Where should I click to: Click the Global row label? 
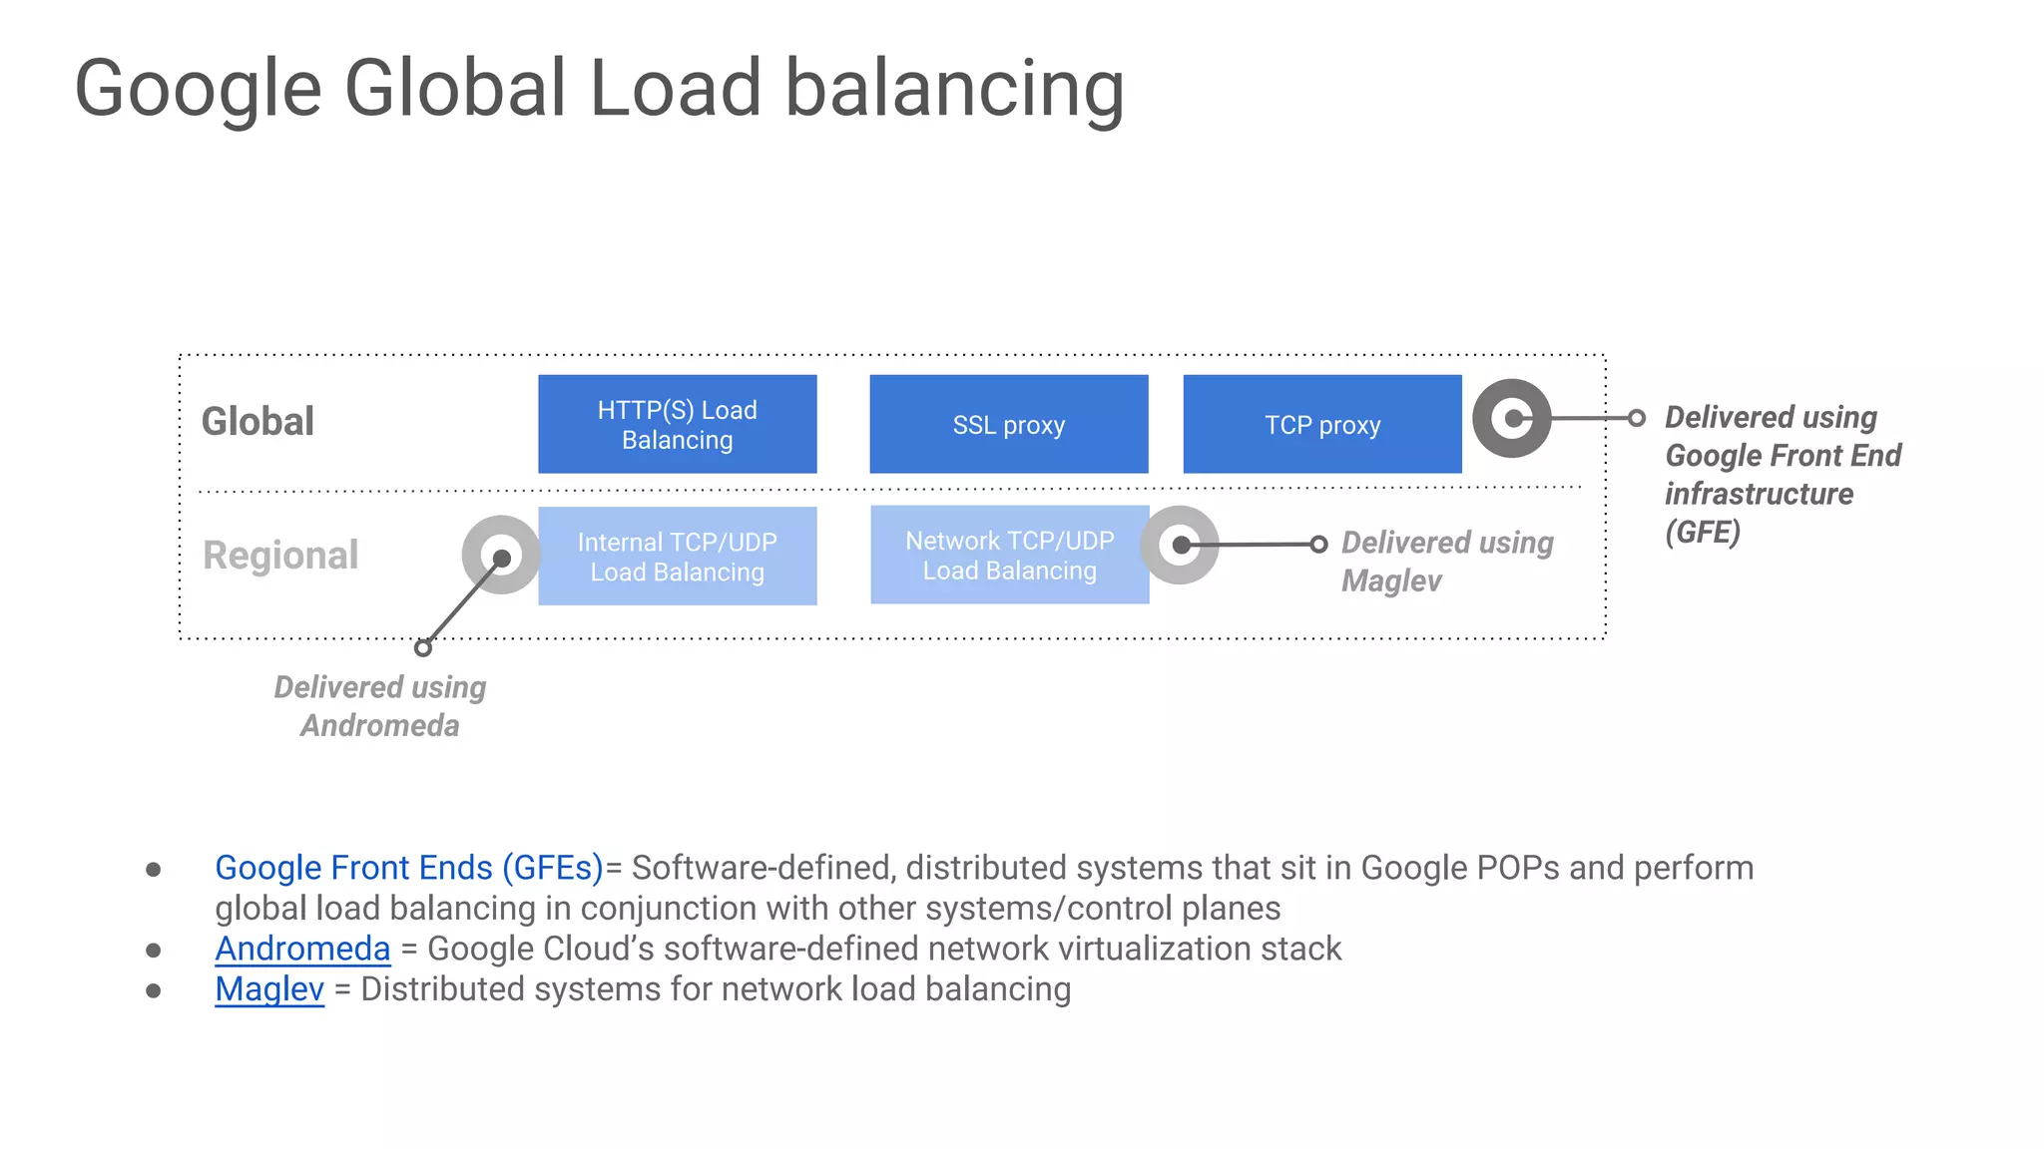pyautogui.click(x=258, y=422)
